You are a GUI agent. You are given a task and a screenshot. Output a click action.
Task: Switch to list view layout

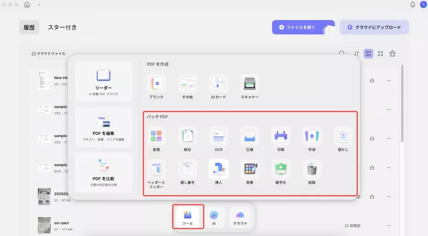point(368,53)
